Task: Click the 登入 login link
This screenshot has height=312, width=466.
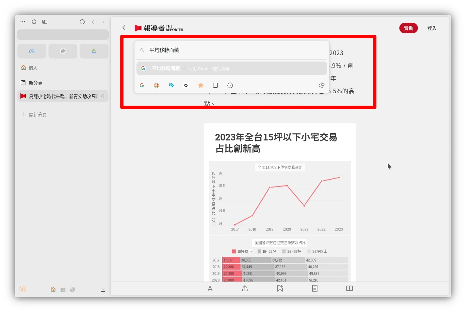Action: 432,28
